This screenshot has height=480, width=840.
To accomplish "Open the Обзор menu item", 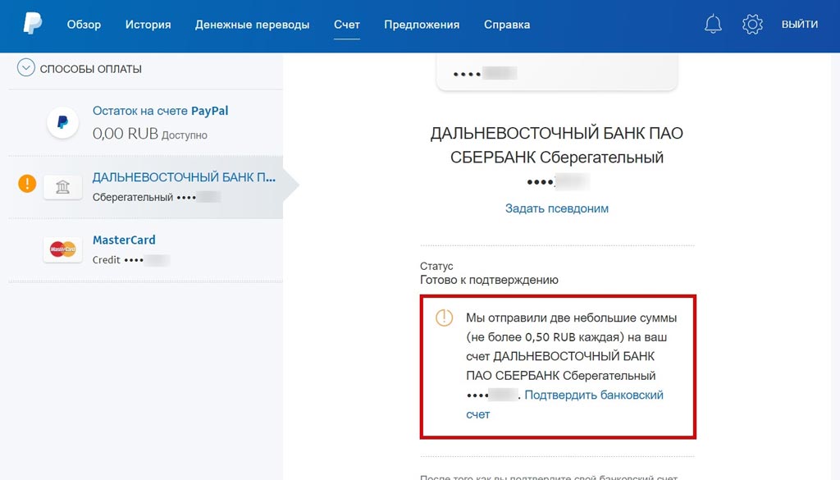I will [x=84, y=25].
